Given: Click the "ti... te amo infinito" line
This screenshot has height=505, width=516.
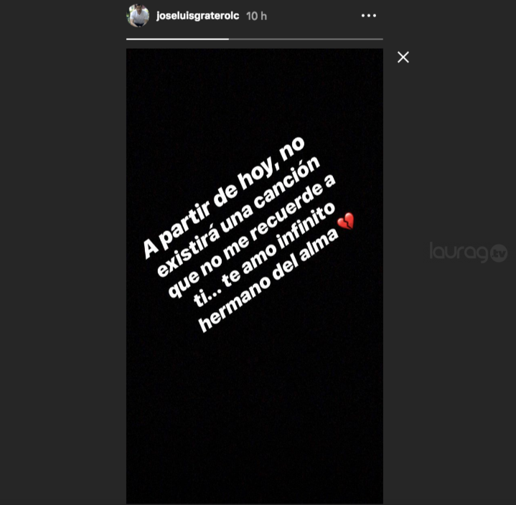Looking at the screenshot, I should click(x=264, y=255).
